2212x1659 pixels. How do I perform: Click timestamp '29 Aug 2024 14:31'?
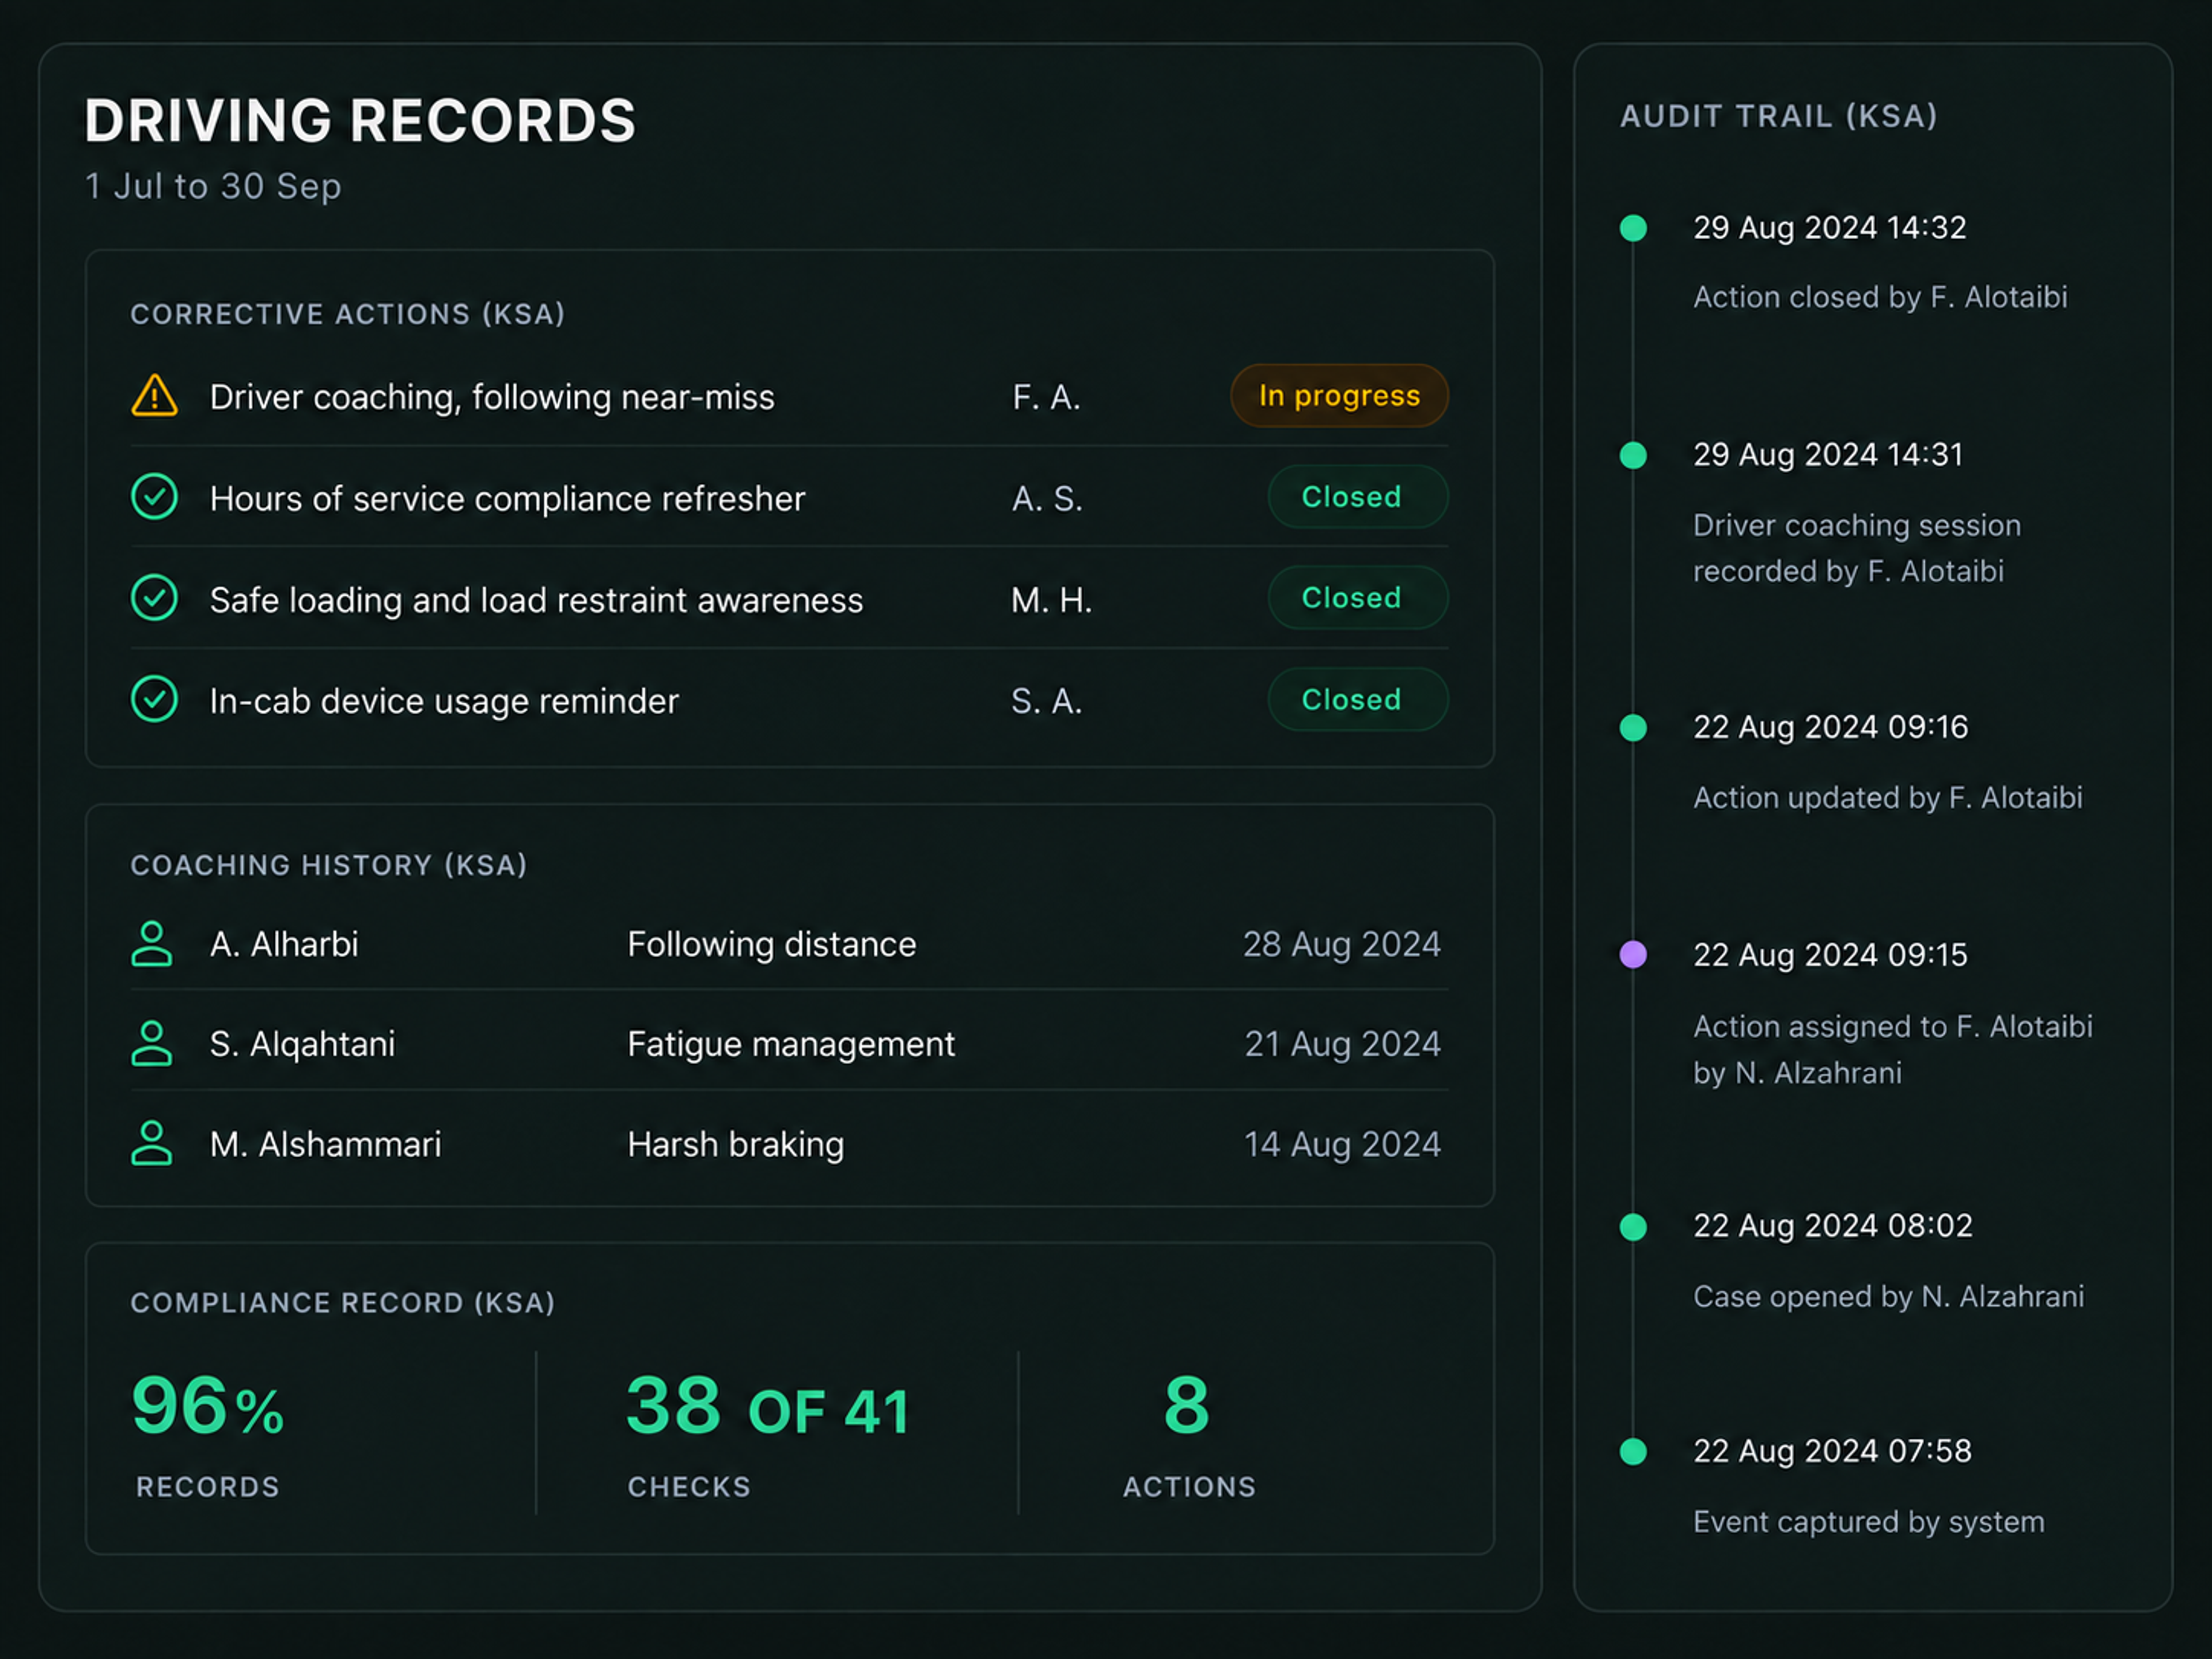click(x=1828, y=455)
